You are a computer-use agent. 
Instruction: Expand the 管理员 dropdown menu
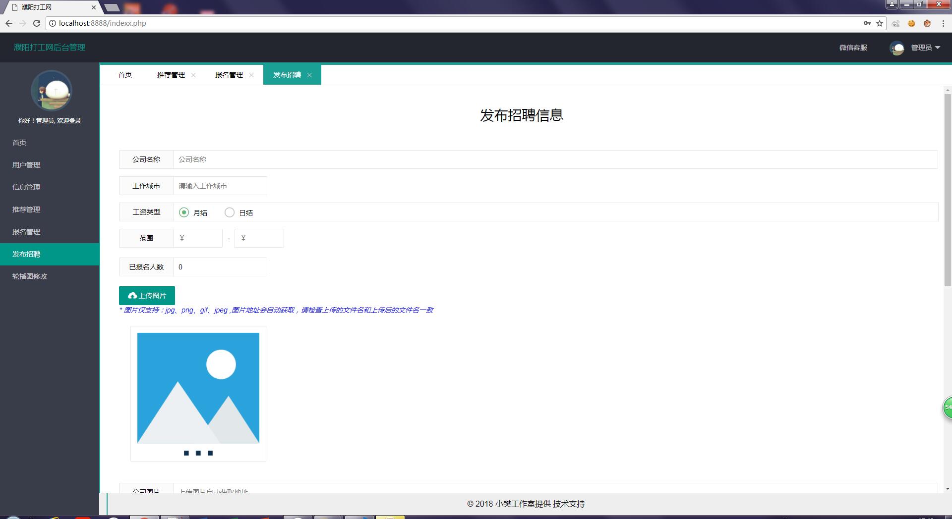(925, 48)
